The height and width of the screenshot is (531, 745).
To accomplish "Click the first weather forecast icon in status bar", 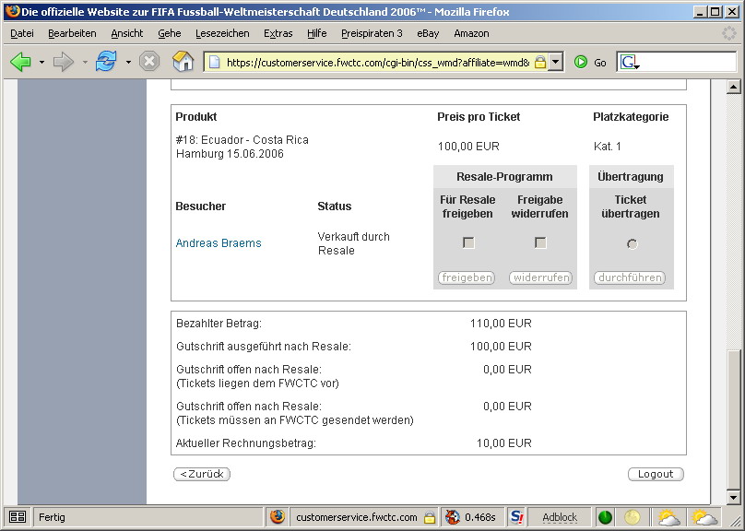I will [668, 517].
